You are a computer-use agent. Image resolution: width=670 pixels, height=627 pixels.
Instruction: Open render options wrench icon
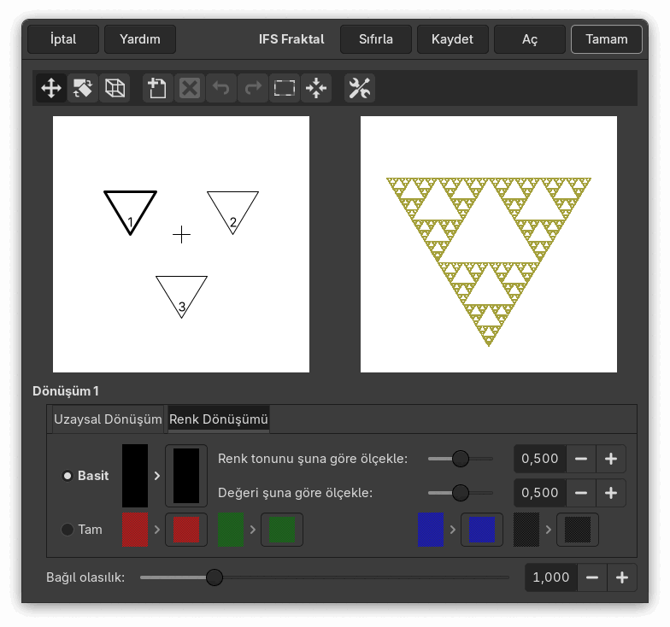tap(359, 89)
